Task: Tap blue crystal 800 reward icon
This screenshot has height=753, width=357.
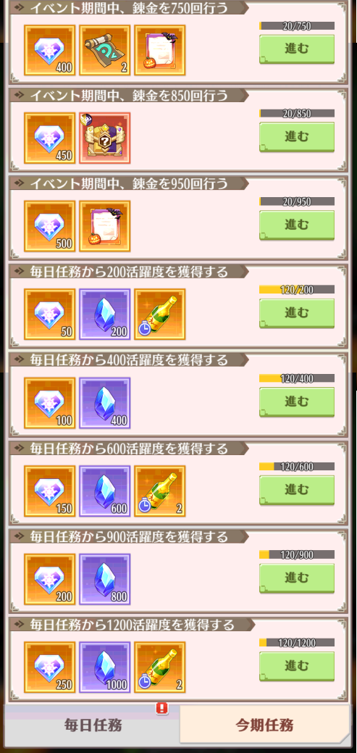Action: click(x=104, y=579)
